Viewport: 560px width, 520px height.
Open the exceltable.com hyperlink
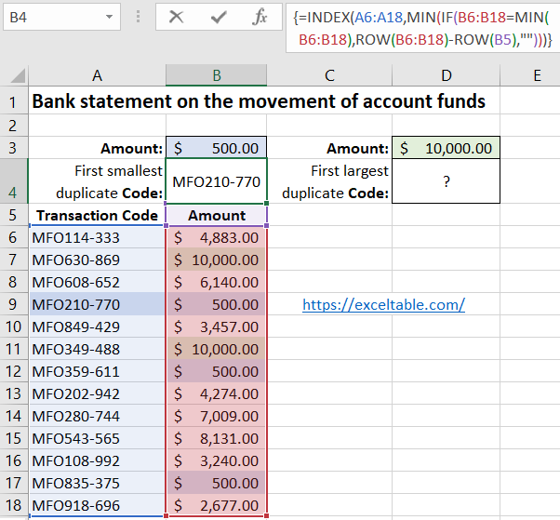click(383, 304)
